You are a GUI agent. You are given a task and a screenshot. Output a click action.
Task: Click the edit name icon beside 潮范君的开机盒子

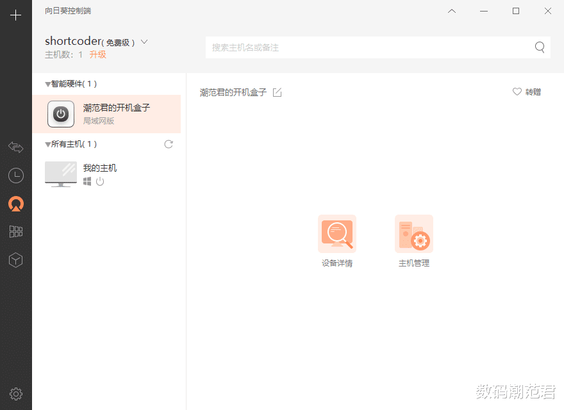tap(277, 92)
